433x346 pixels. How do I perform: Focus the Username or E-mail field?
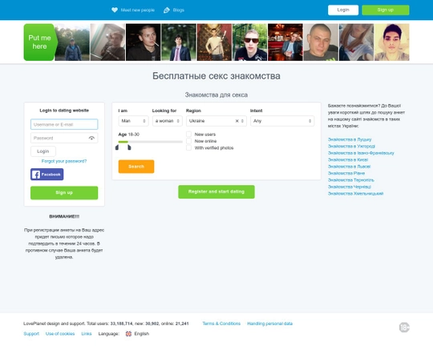(x=64, y=124)
